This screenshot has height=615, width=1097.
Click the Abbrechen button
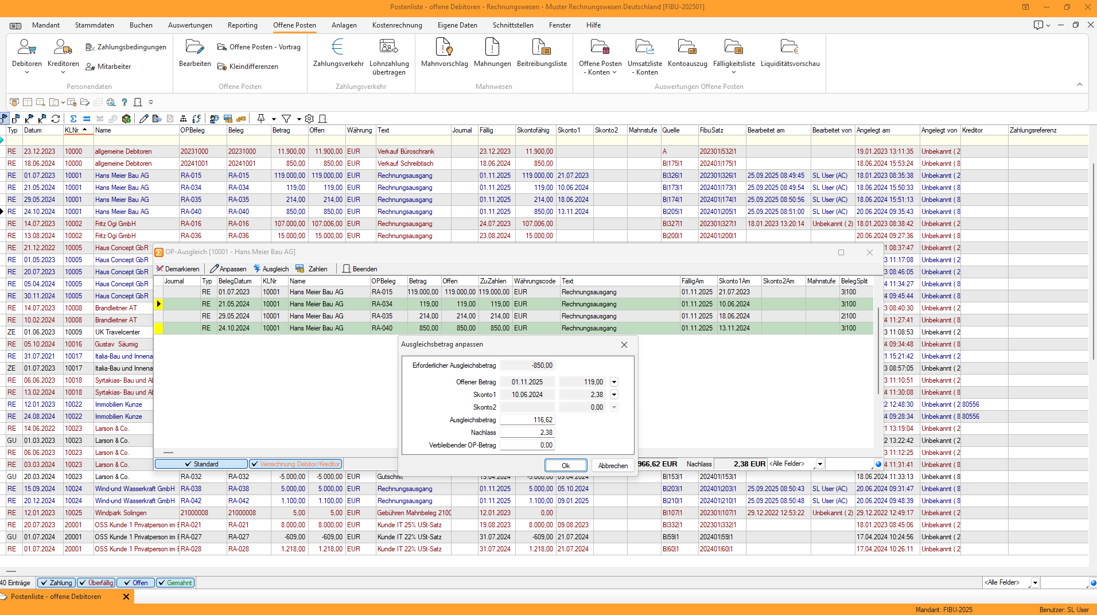[613, 465]
